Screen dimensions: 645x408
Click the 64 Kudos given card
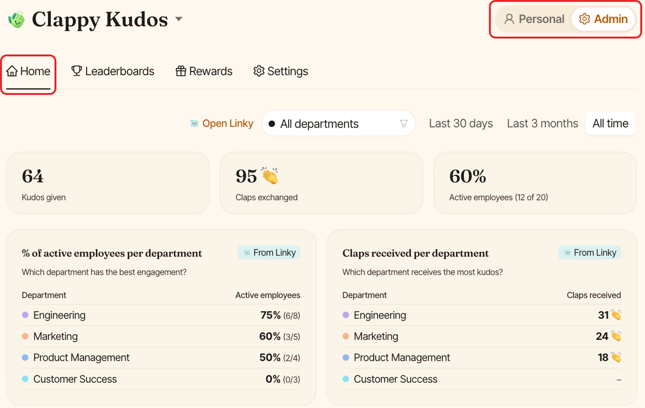point(107,183)
